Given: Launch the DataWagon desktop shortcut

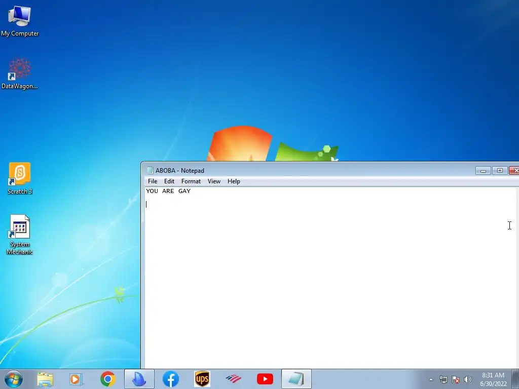Looking at the screenshot, I should [x=20, y=73].
